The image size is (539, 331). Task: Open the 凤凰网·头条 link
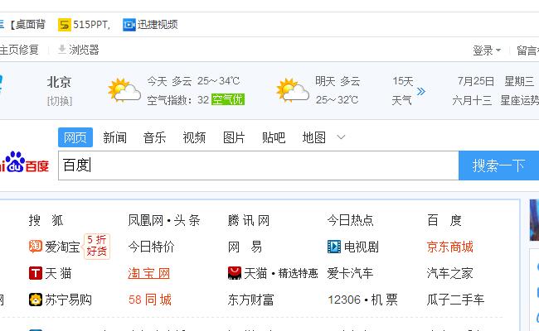[x=164, y=220]
